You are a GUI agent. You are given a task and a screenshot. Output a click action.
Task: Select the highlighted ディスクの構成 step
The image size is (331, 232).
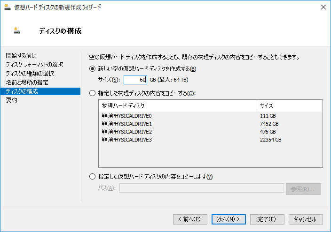(40, 91)
